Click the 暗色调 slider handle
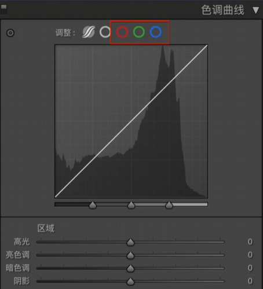Screen dimensions: 263x289 130,268
